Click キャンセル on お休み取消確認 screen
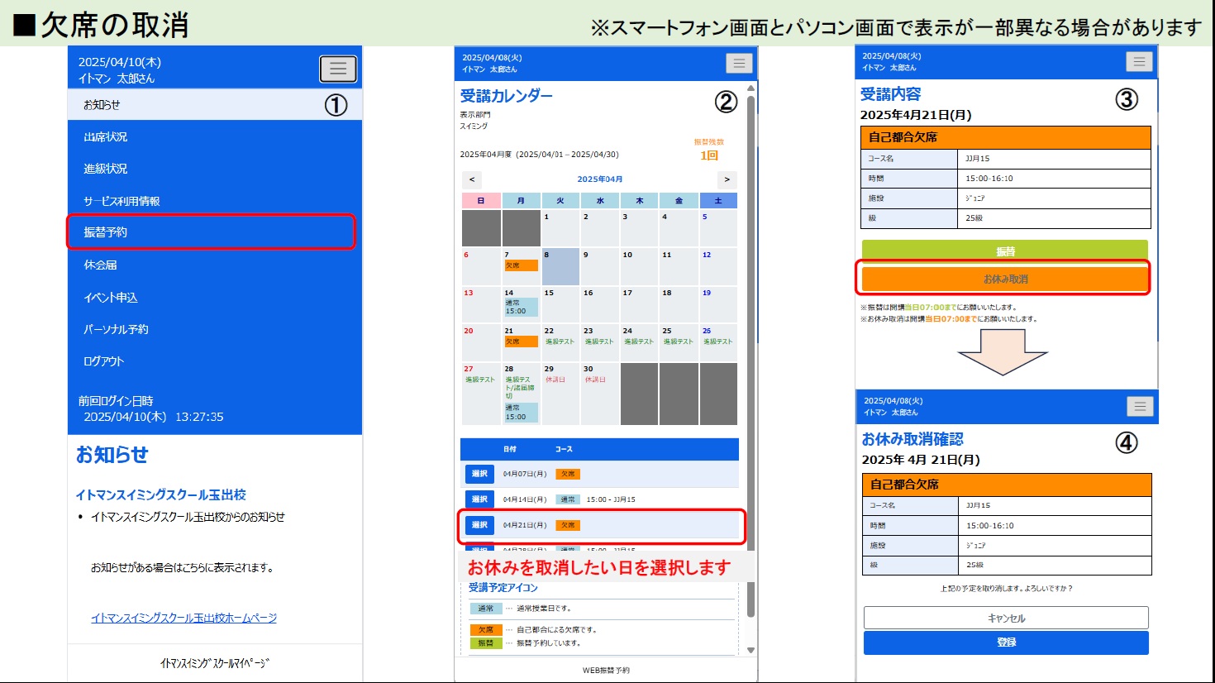 1006,618
